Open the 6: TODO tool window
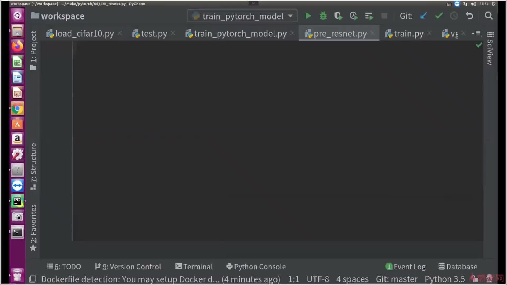This screenshot has width=507, height=285. pos(64,267)
